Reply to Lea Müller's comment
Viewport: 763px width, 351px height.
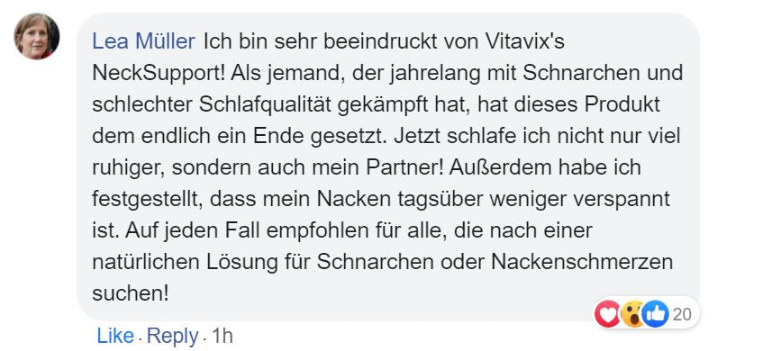(172, 336)
